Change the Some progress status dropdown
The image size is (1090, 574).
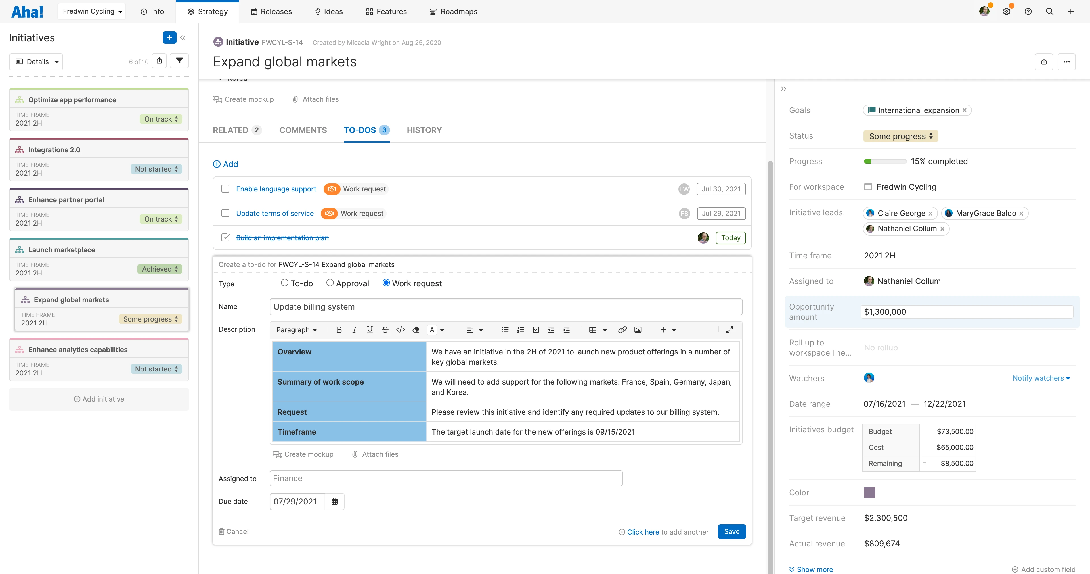click(x=900, y=136)
